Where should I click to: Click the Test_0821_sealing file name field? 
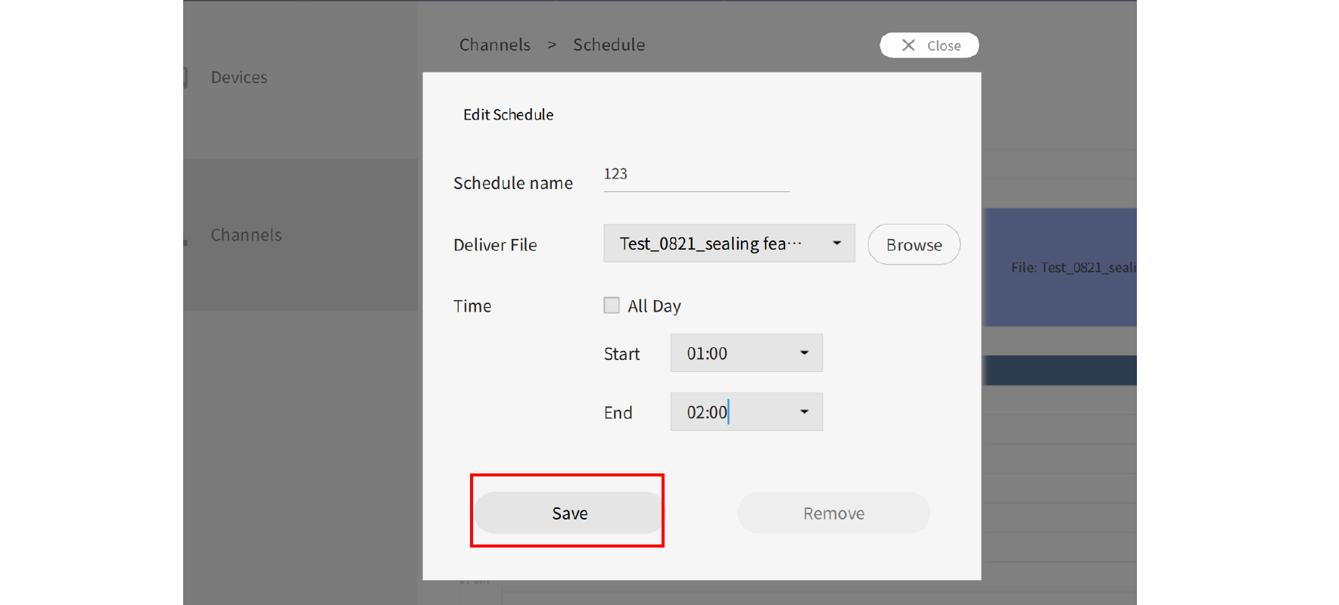710,244
